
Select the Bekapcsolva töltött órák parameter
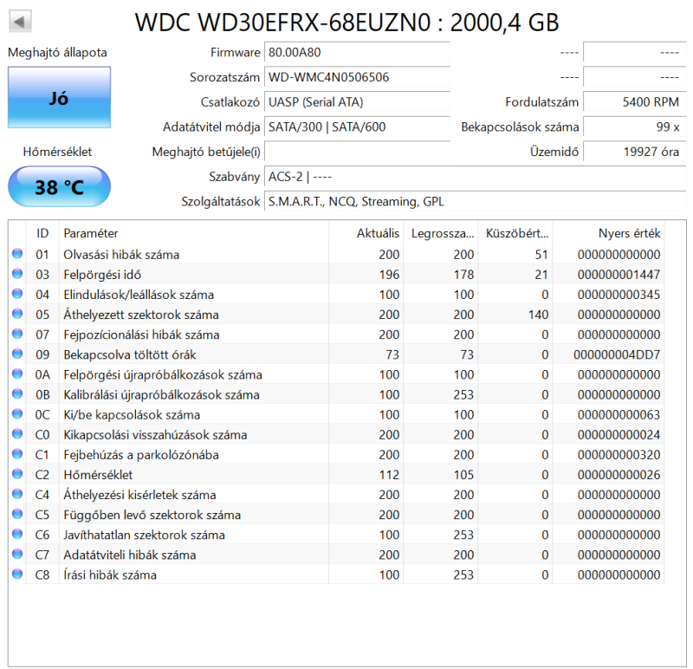click(129, 354)
